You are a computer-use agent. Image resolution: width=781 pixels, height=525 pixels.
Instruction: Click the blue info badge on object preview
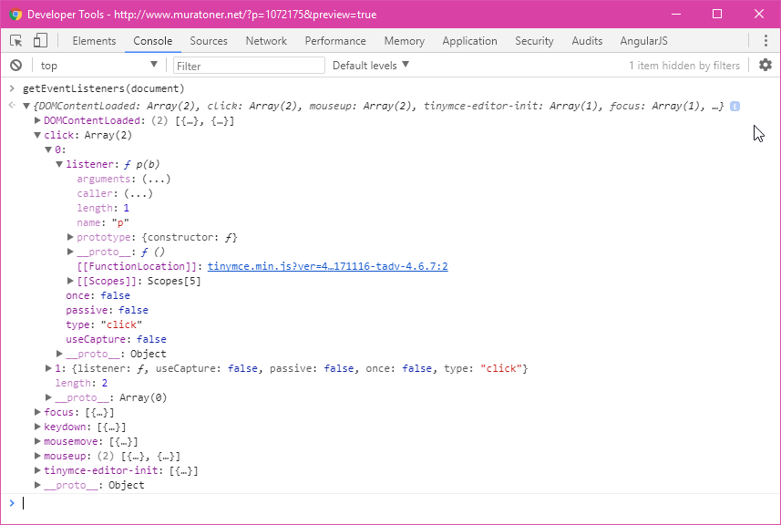pos(735,107)
